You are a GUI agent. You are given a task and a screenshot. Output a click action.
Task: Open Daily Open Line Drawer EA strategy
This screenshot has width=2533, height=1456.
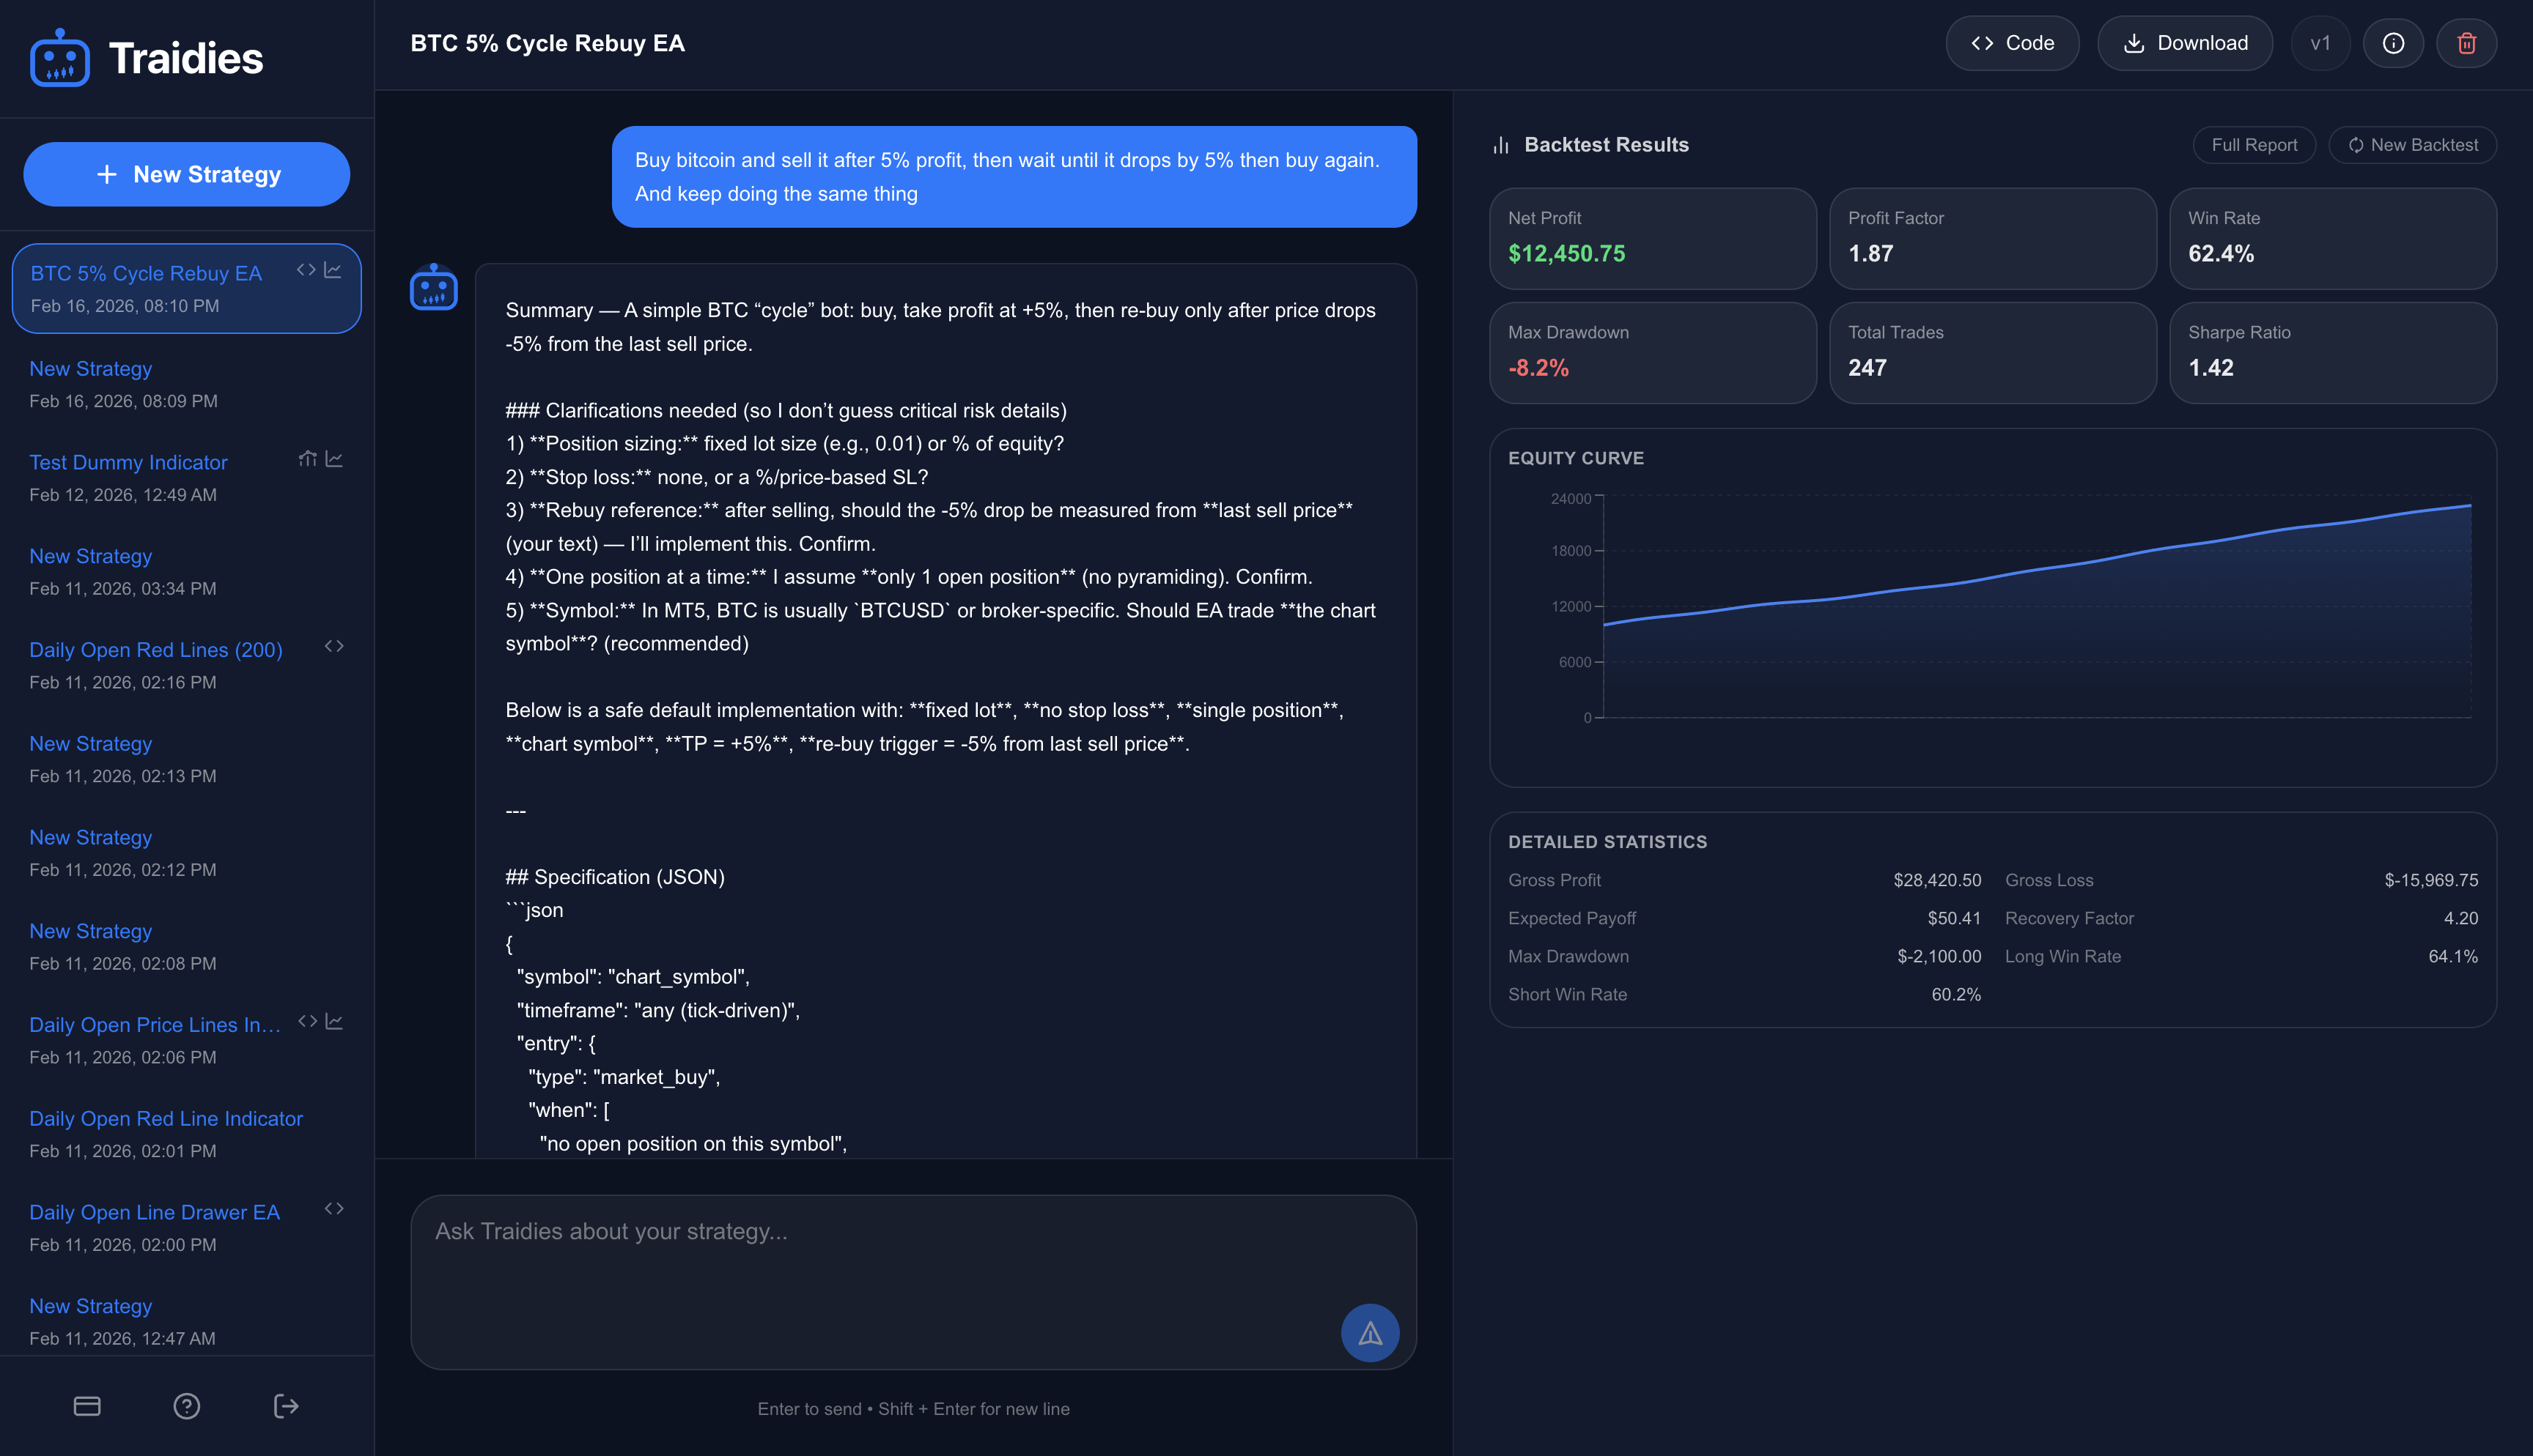(x=154, y=1212)
